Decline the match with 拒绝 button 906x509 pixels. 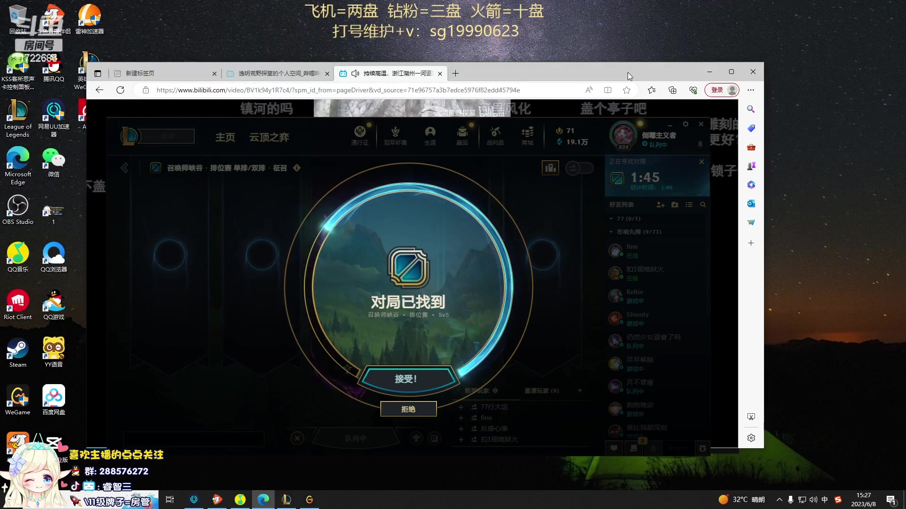(408, 409)
